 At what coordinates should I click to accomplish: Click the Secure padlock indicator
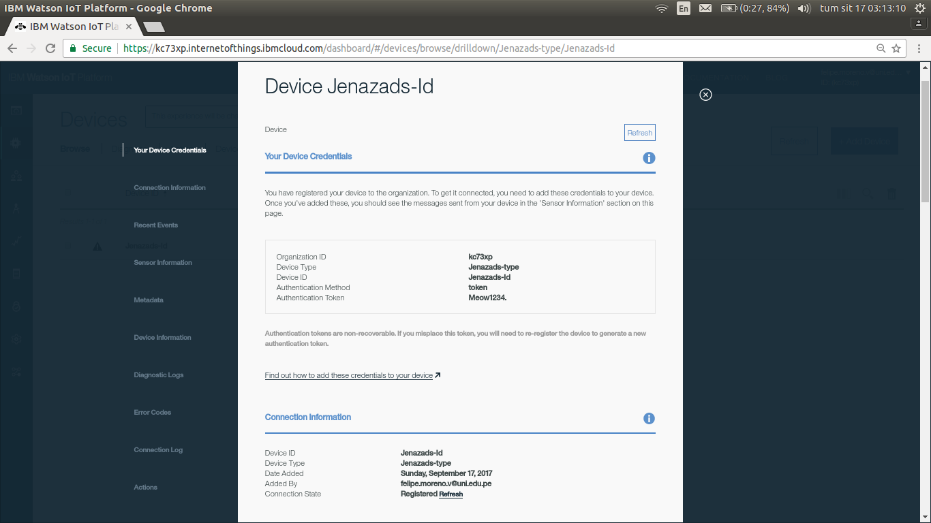pos(90,48)
